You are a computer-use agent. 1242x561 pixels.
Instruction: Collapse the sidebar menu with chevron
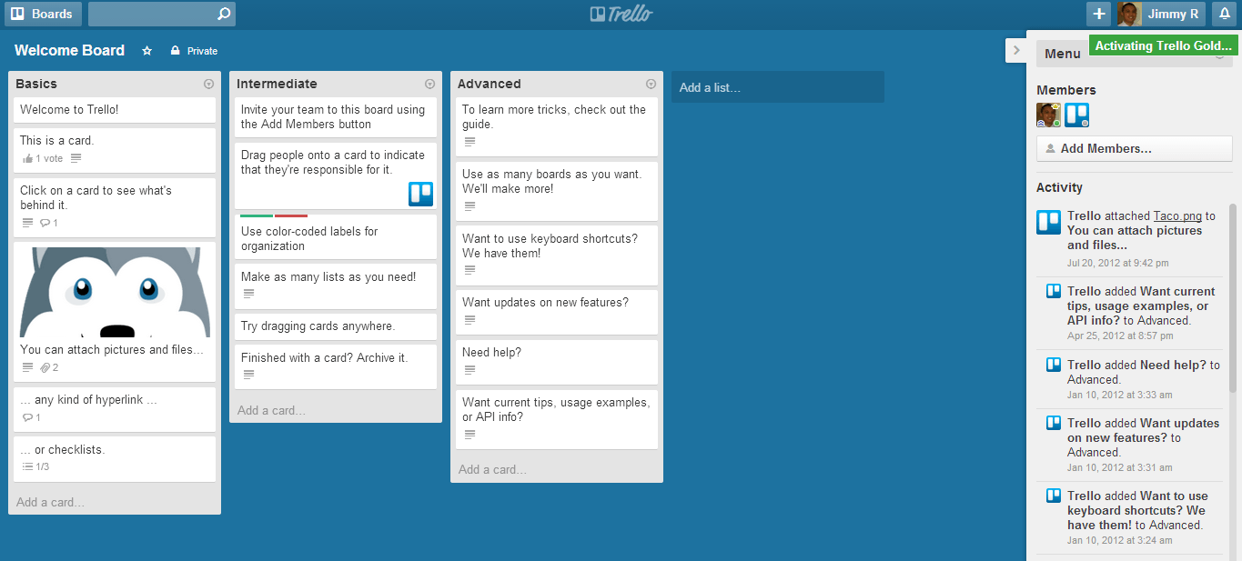coord(1016,50)
